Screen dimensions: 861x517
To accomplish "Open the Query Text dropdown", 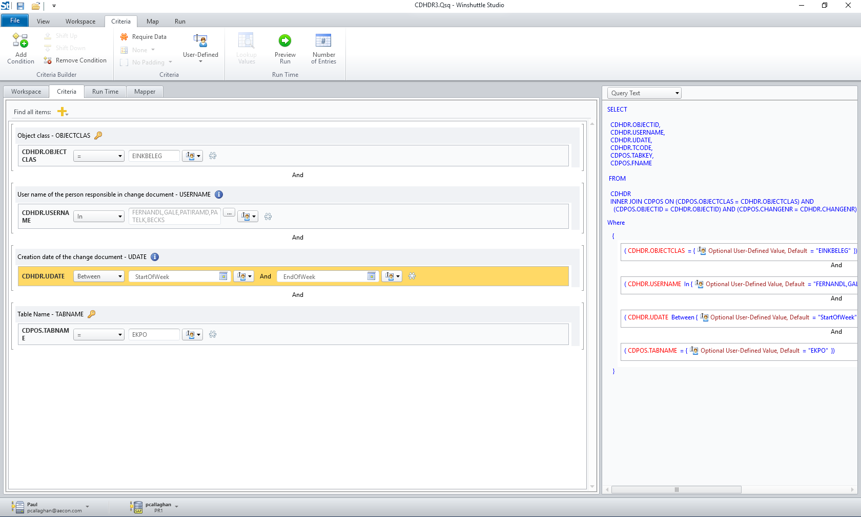I will tap(644, 93).
